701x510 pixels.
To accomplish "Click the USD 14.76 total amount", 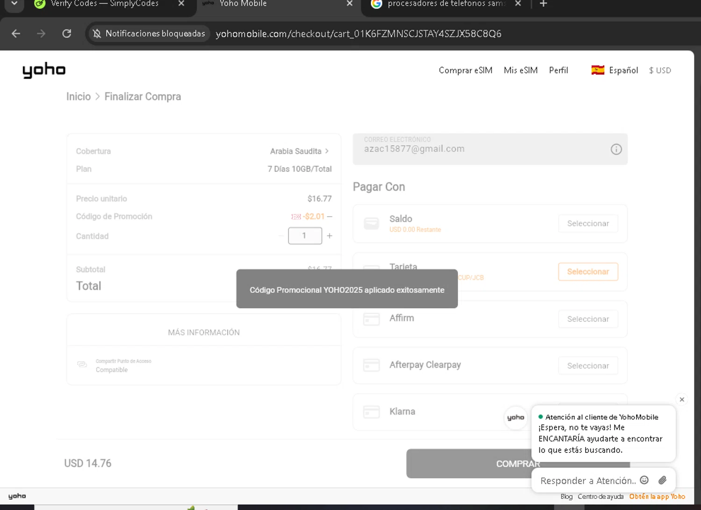I will click(88, 463).
